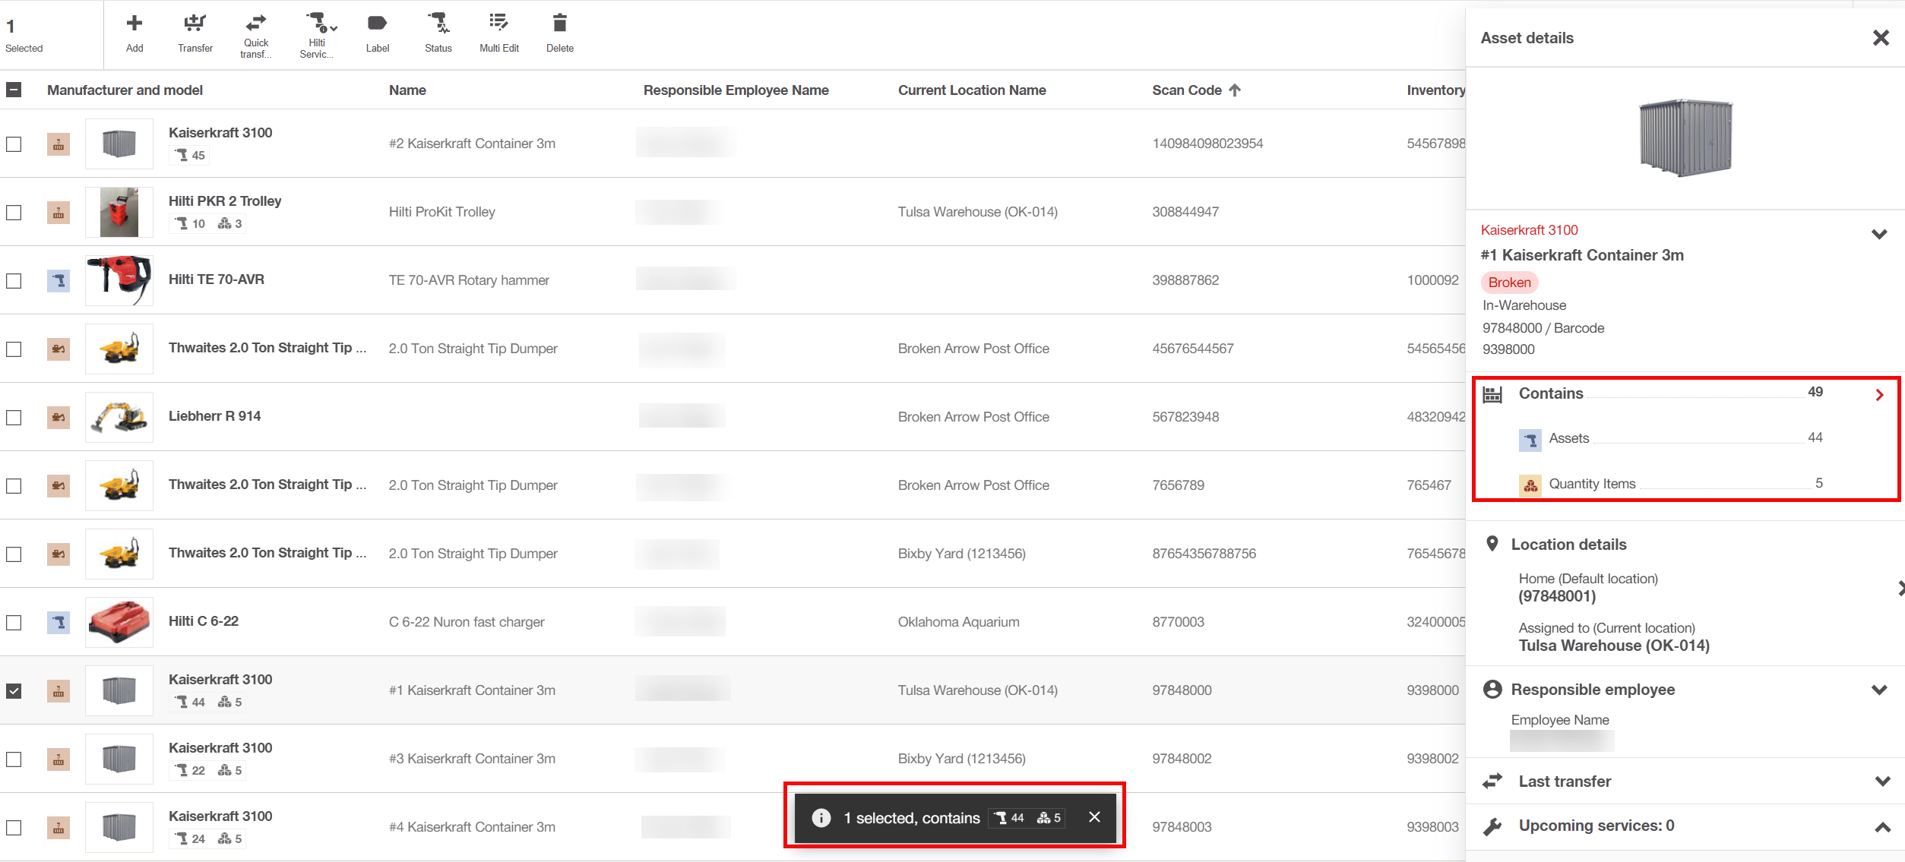
Task: Click the Contains section grid icon
Action: (1492, 394)
